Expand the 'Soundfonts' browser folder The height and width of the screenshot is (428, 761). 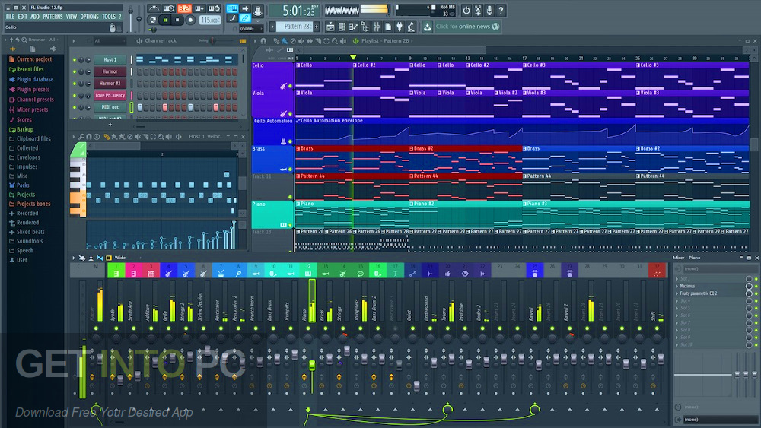[30, 241]
